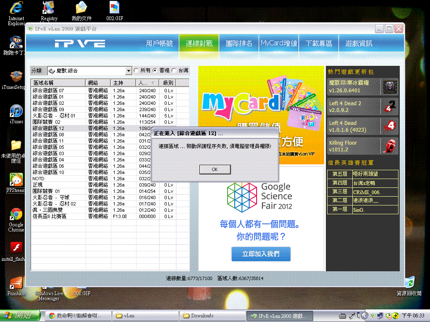This screenshot has height=322, width=430.
Task: Click OK in the error dialog
Action: pos(215,169)
